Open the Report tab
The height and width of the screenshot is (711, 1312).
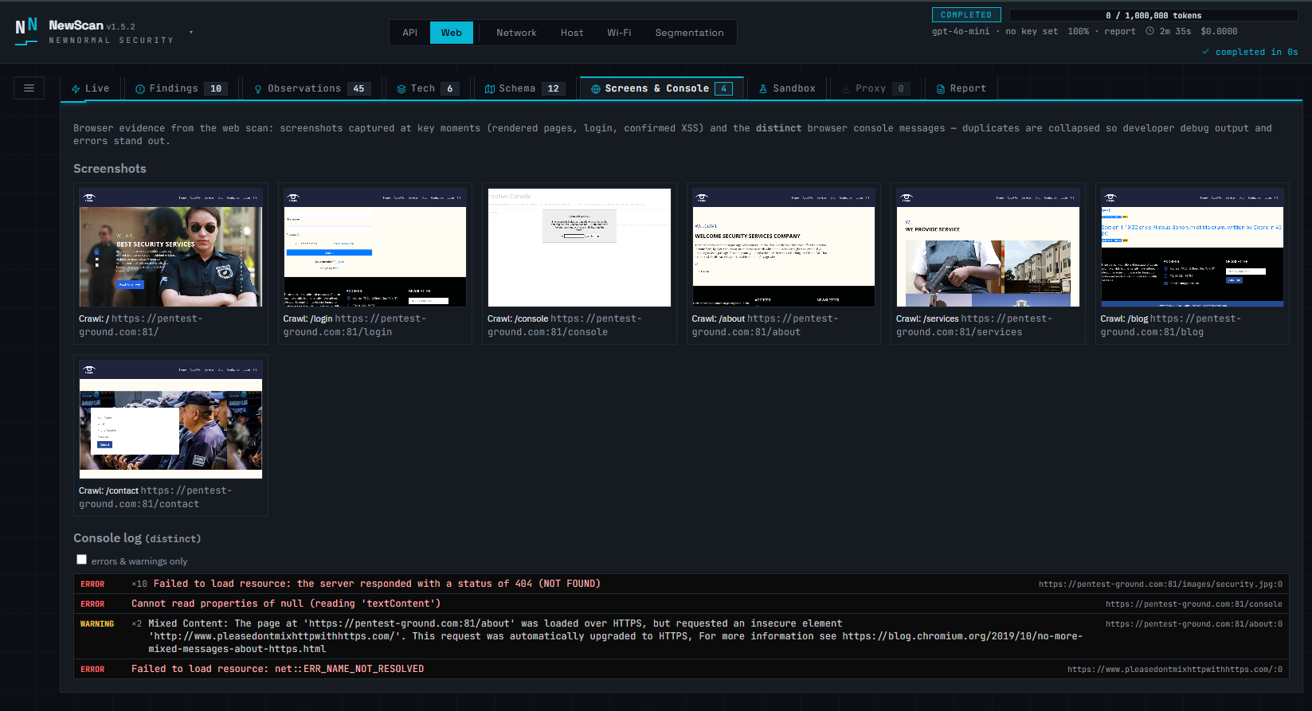click(961, 88)
